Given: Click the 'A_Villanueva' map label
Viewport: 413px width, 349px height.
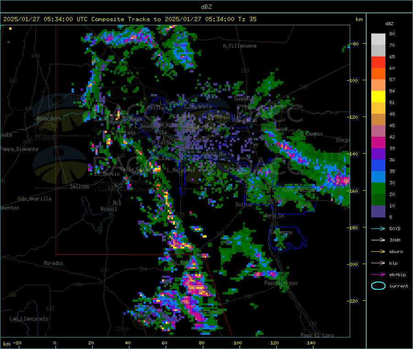Looking at the screenshot, I should point(240,46).
